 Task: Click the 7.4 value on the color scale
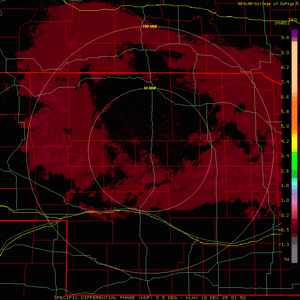pos(285,82)
